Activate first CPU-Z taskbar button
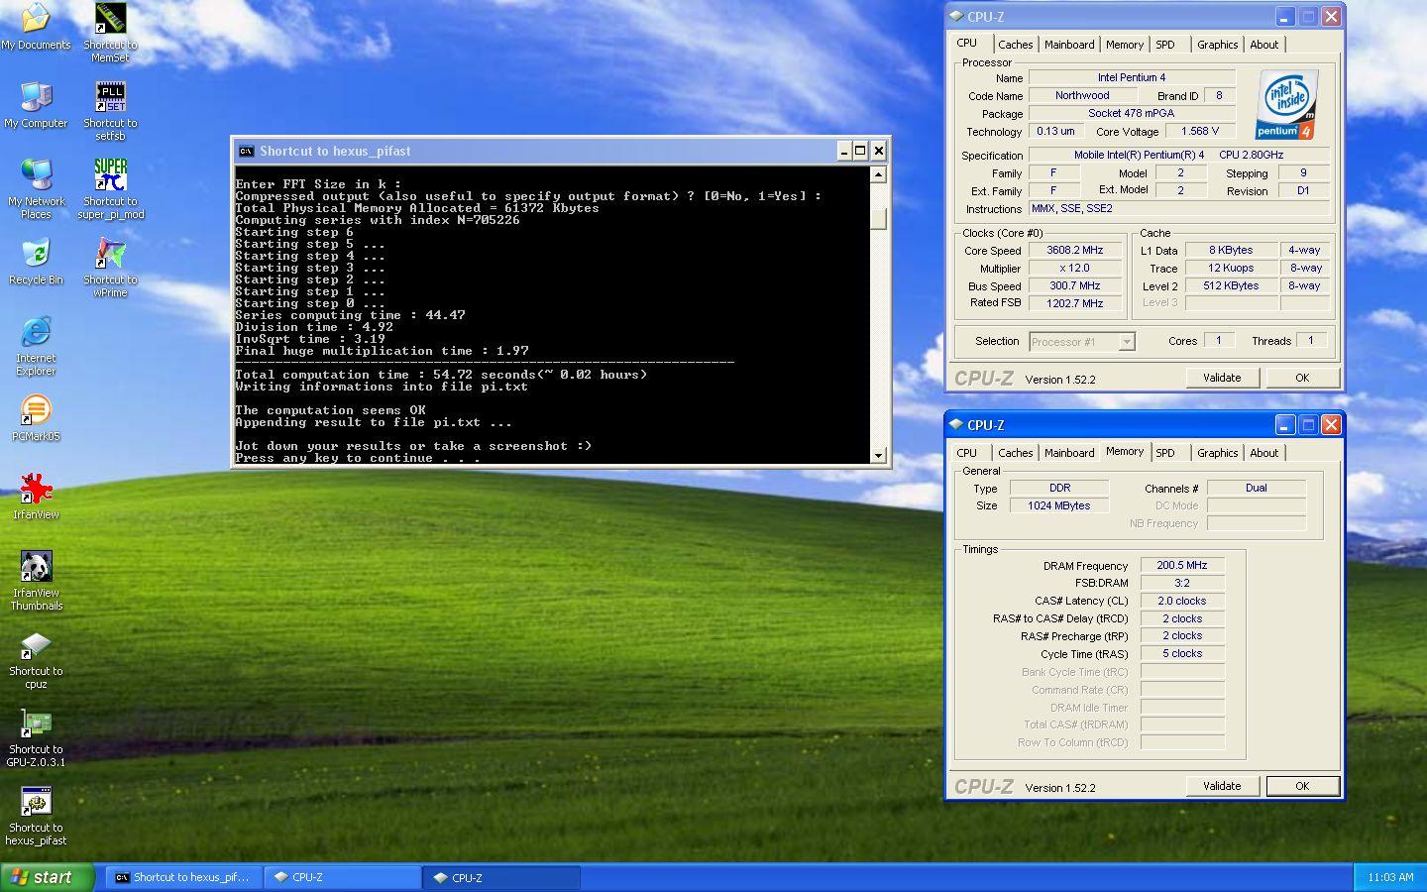 click(343, 877)
